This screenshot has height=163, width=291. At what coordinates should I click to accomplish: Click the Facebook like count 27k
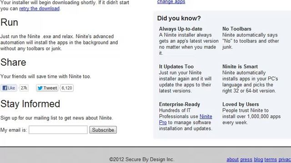click(x=24, y=88)
